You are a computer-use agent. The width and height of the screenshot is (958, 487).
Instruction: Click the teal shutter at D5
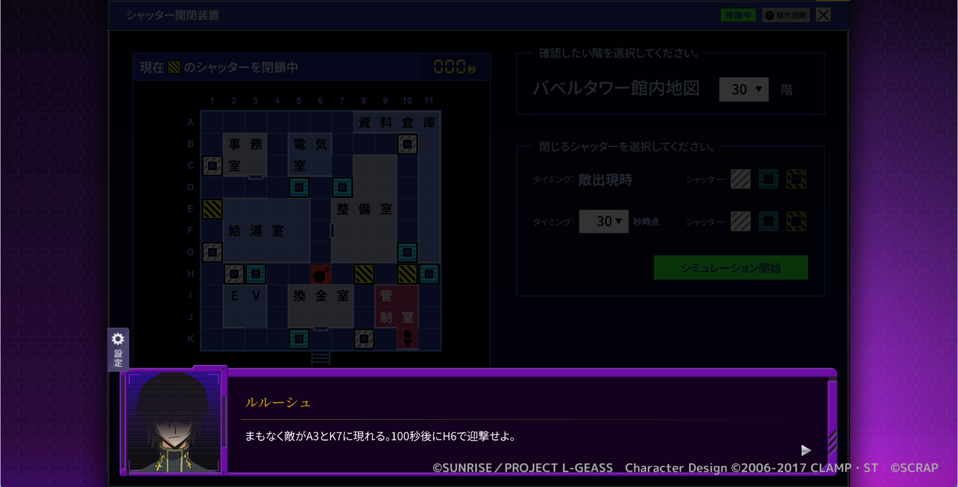point(299,187)
